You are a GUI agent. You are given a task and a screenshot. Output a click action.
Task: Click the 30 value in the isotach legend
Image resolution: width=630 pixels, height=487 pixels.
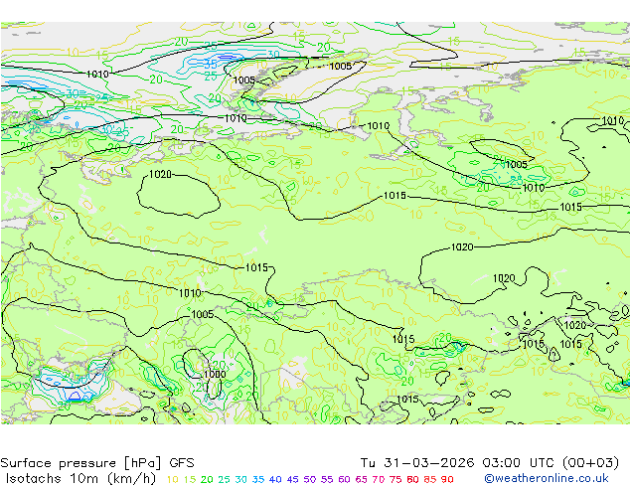click(x=241, y=479)
